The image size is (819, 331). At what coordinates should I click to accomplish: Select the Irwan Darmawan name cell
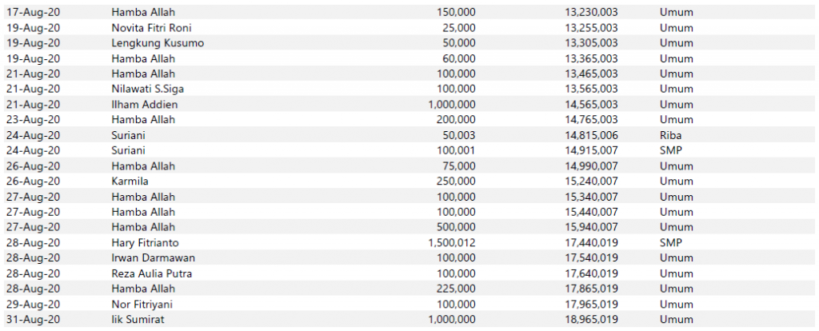pyautogui.click(x=151, y=257)
